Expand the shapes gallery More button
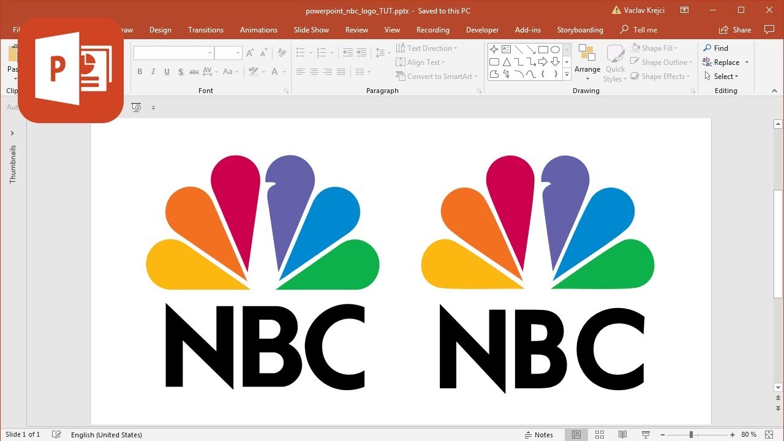The image size is (784, 441). click(x=567, y=74)
